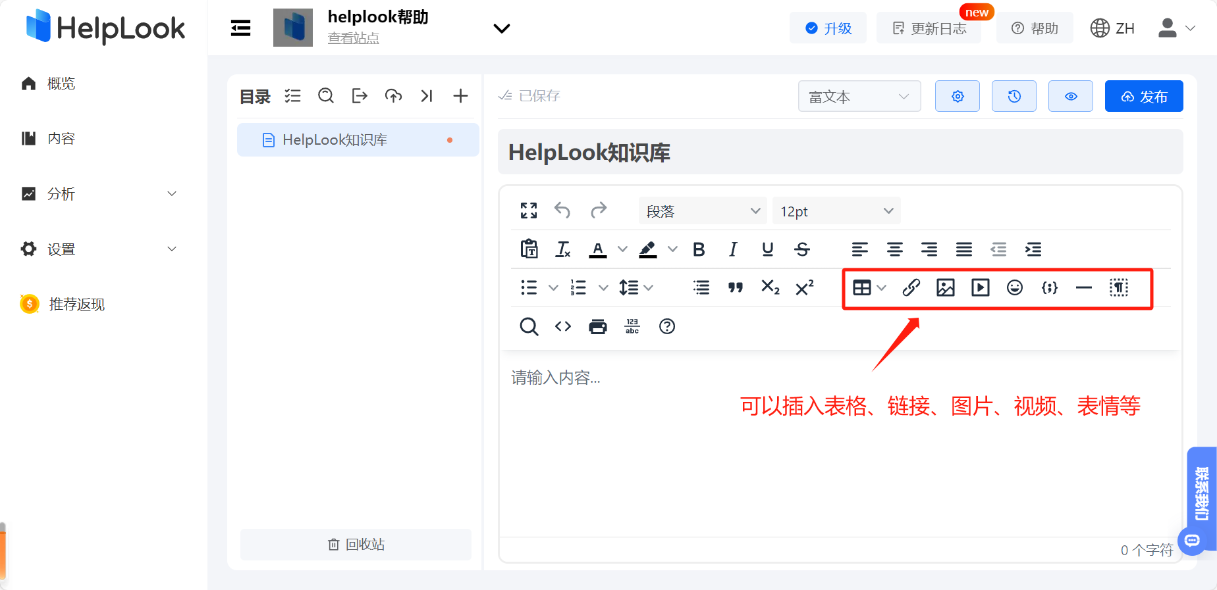The height and width of the screenshot is (590, 1217).
Task: Expand the table options arrow
Action: click(882, 287)
